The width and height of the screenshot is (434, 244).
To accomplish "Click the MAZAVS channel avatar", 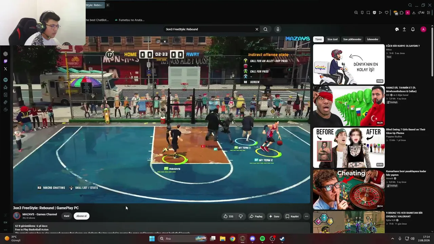I will coord(17,216).
